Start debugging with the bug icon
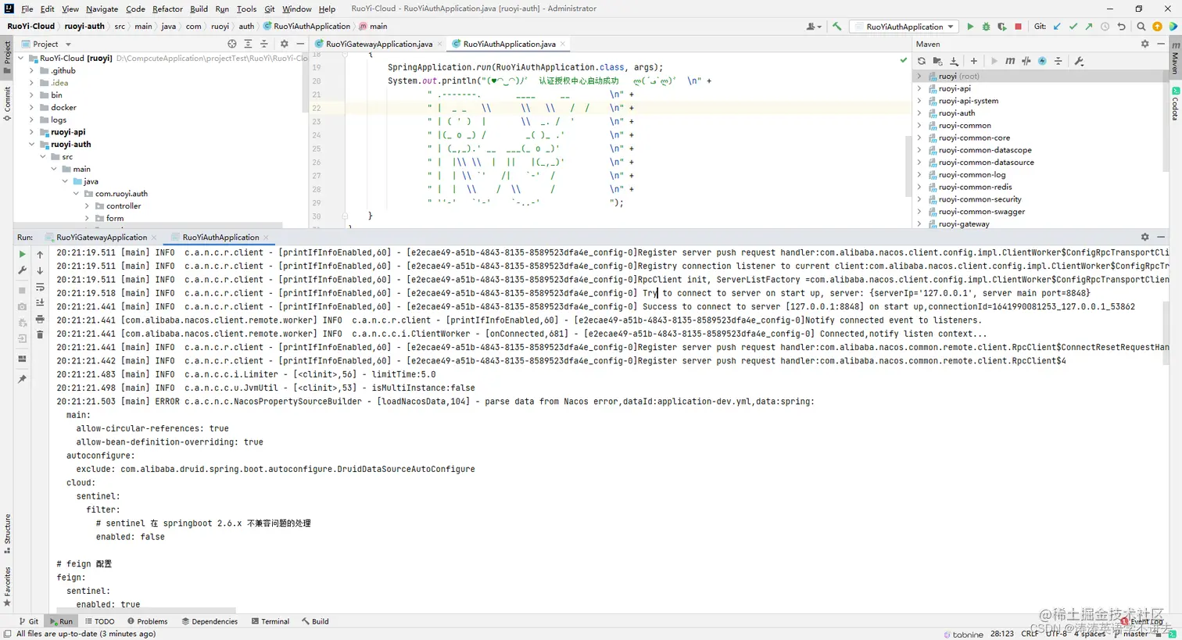The width and height of the screenshot is (1182, 640). click(986, 27)
